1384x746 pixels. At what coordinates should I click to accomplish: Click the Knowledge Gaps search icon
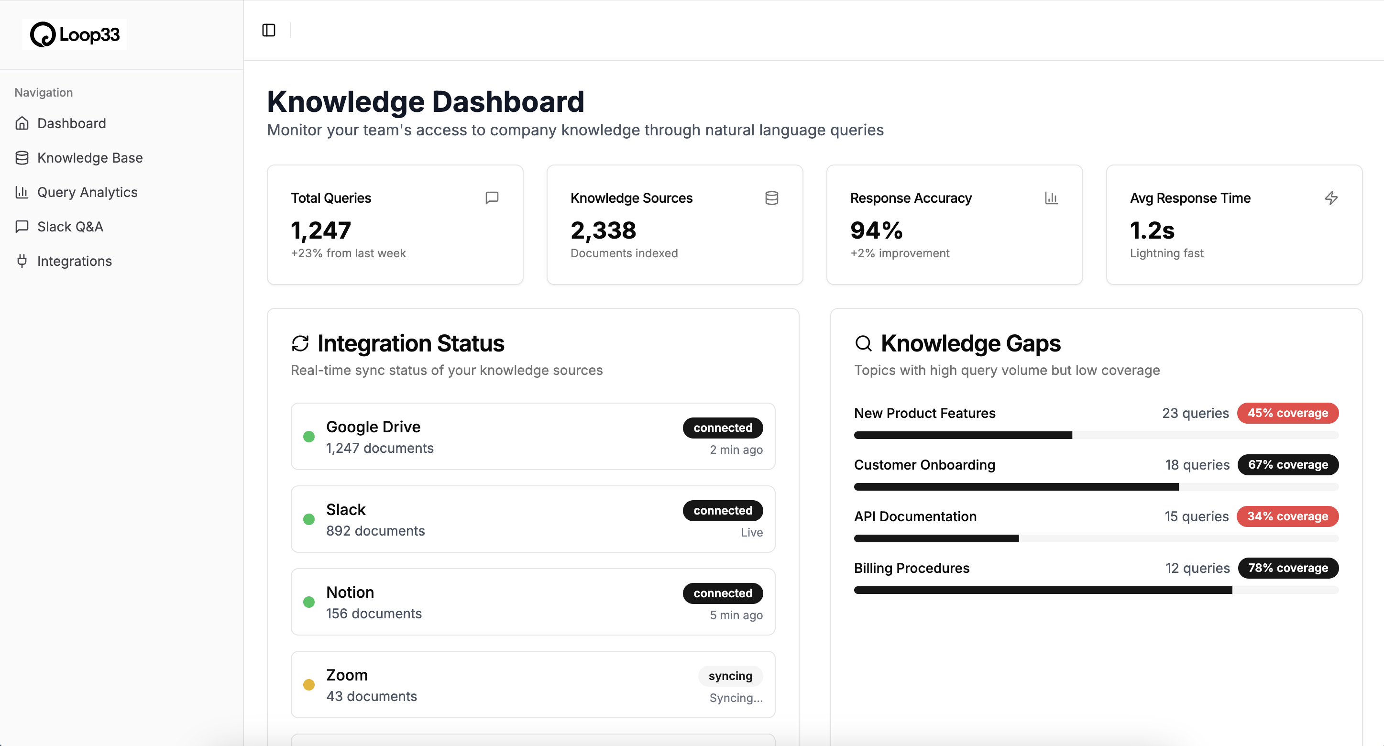[x=863, y=343]
